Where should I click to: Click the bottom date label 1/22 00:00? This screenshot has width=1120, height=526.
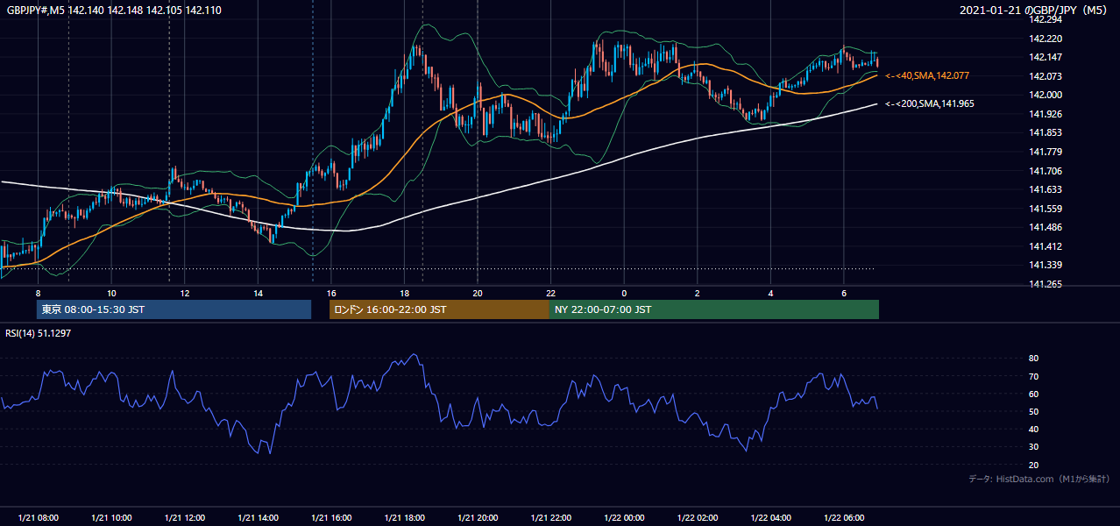click(624, 517)
